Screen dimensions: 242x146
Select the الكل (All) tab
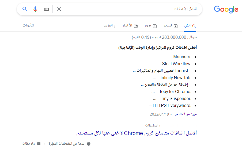coord(190,26)
